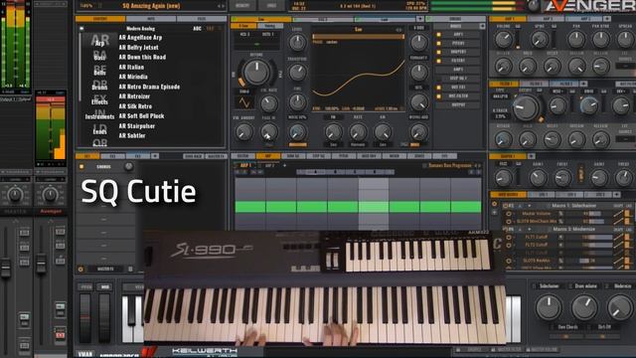Click the Modernize macro knob
Image resolution: width=636 pixels, height=358 pixels.
click(x=620, y=307)
